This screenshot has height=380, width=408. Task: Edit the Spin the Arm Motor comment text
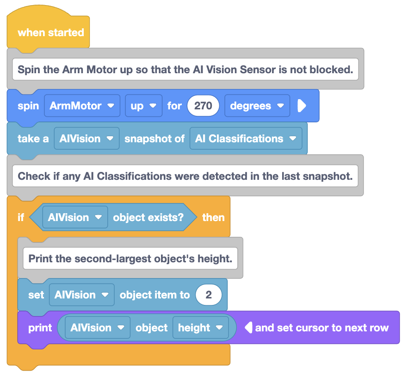pyautogui.click(x=185, y=70)
